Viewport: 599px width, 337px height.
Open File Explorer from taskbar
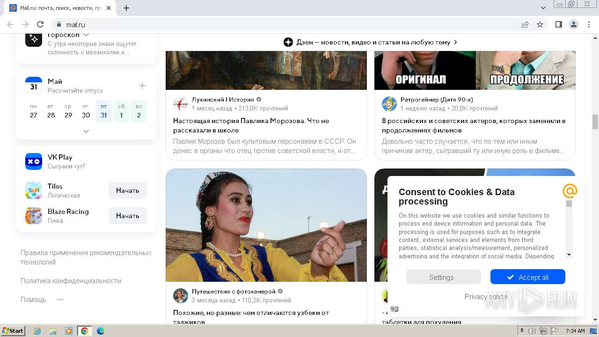point(53,331)
